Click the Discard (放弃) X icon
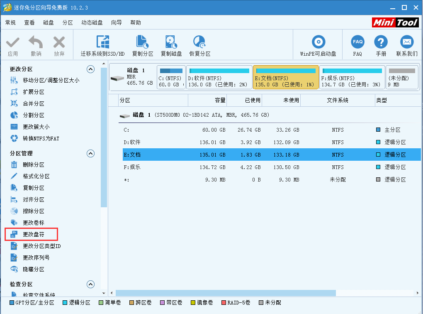The width and height of the screenshot is (423, 314). click(x=59, y=42)
